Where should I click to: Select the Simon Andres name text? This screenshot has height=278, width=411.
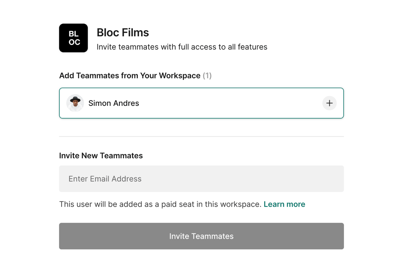click(x=114, y=103)
